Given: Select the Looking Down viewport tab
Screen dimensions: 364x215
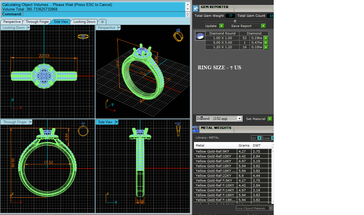Looking at the screenshot, I should (x=84, y=22).
